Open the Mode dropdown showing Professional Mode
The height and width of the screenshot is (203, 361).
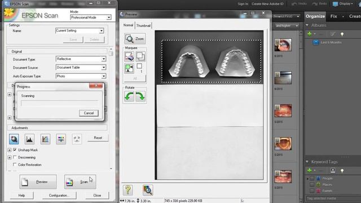(x=91, y=17)
